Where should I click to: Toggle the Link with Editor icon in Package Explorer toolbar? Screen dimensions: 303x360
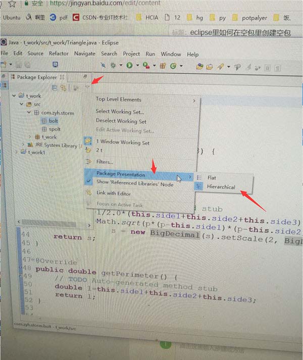(x=64, y=87)
